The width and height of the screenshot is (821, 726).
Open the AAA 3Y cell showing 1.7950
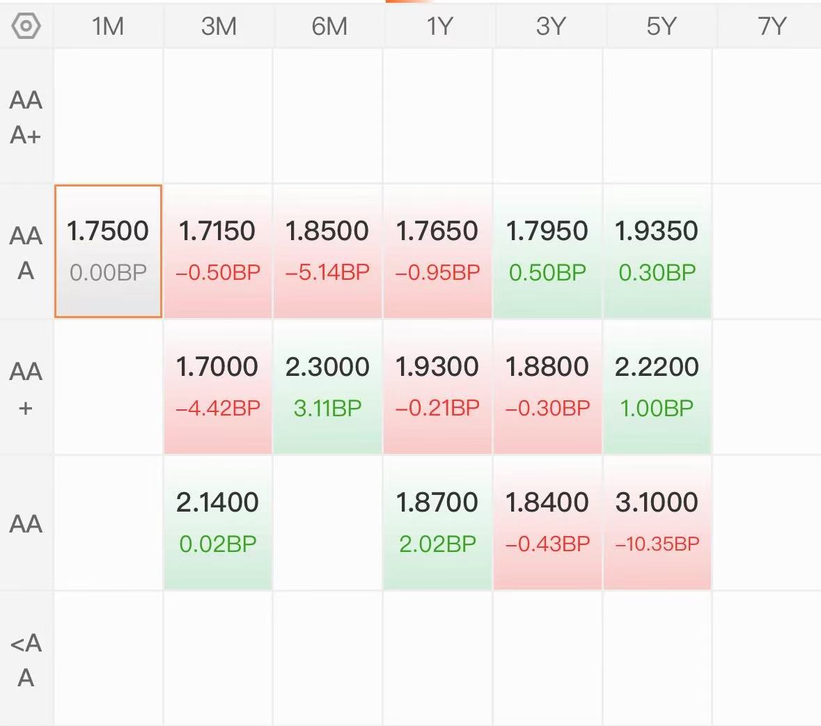[547, 251]
